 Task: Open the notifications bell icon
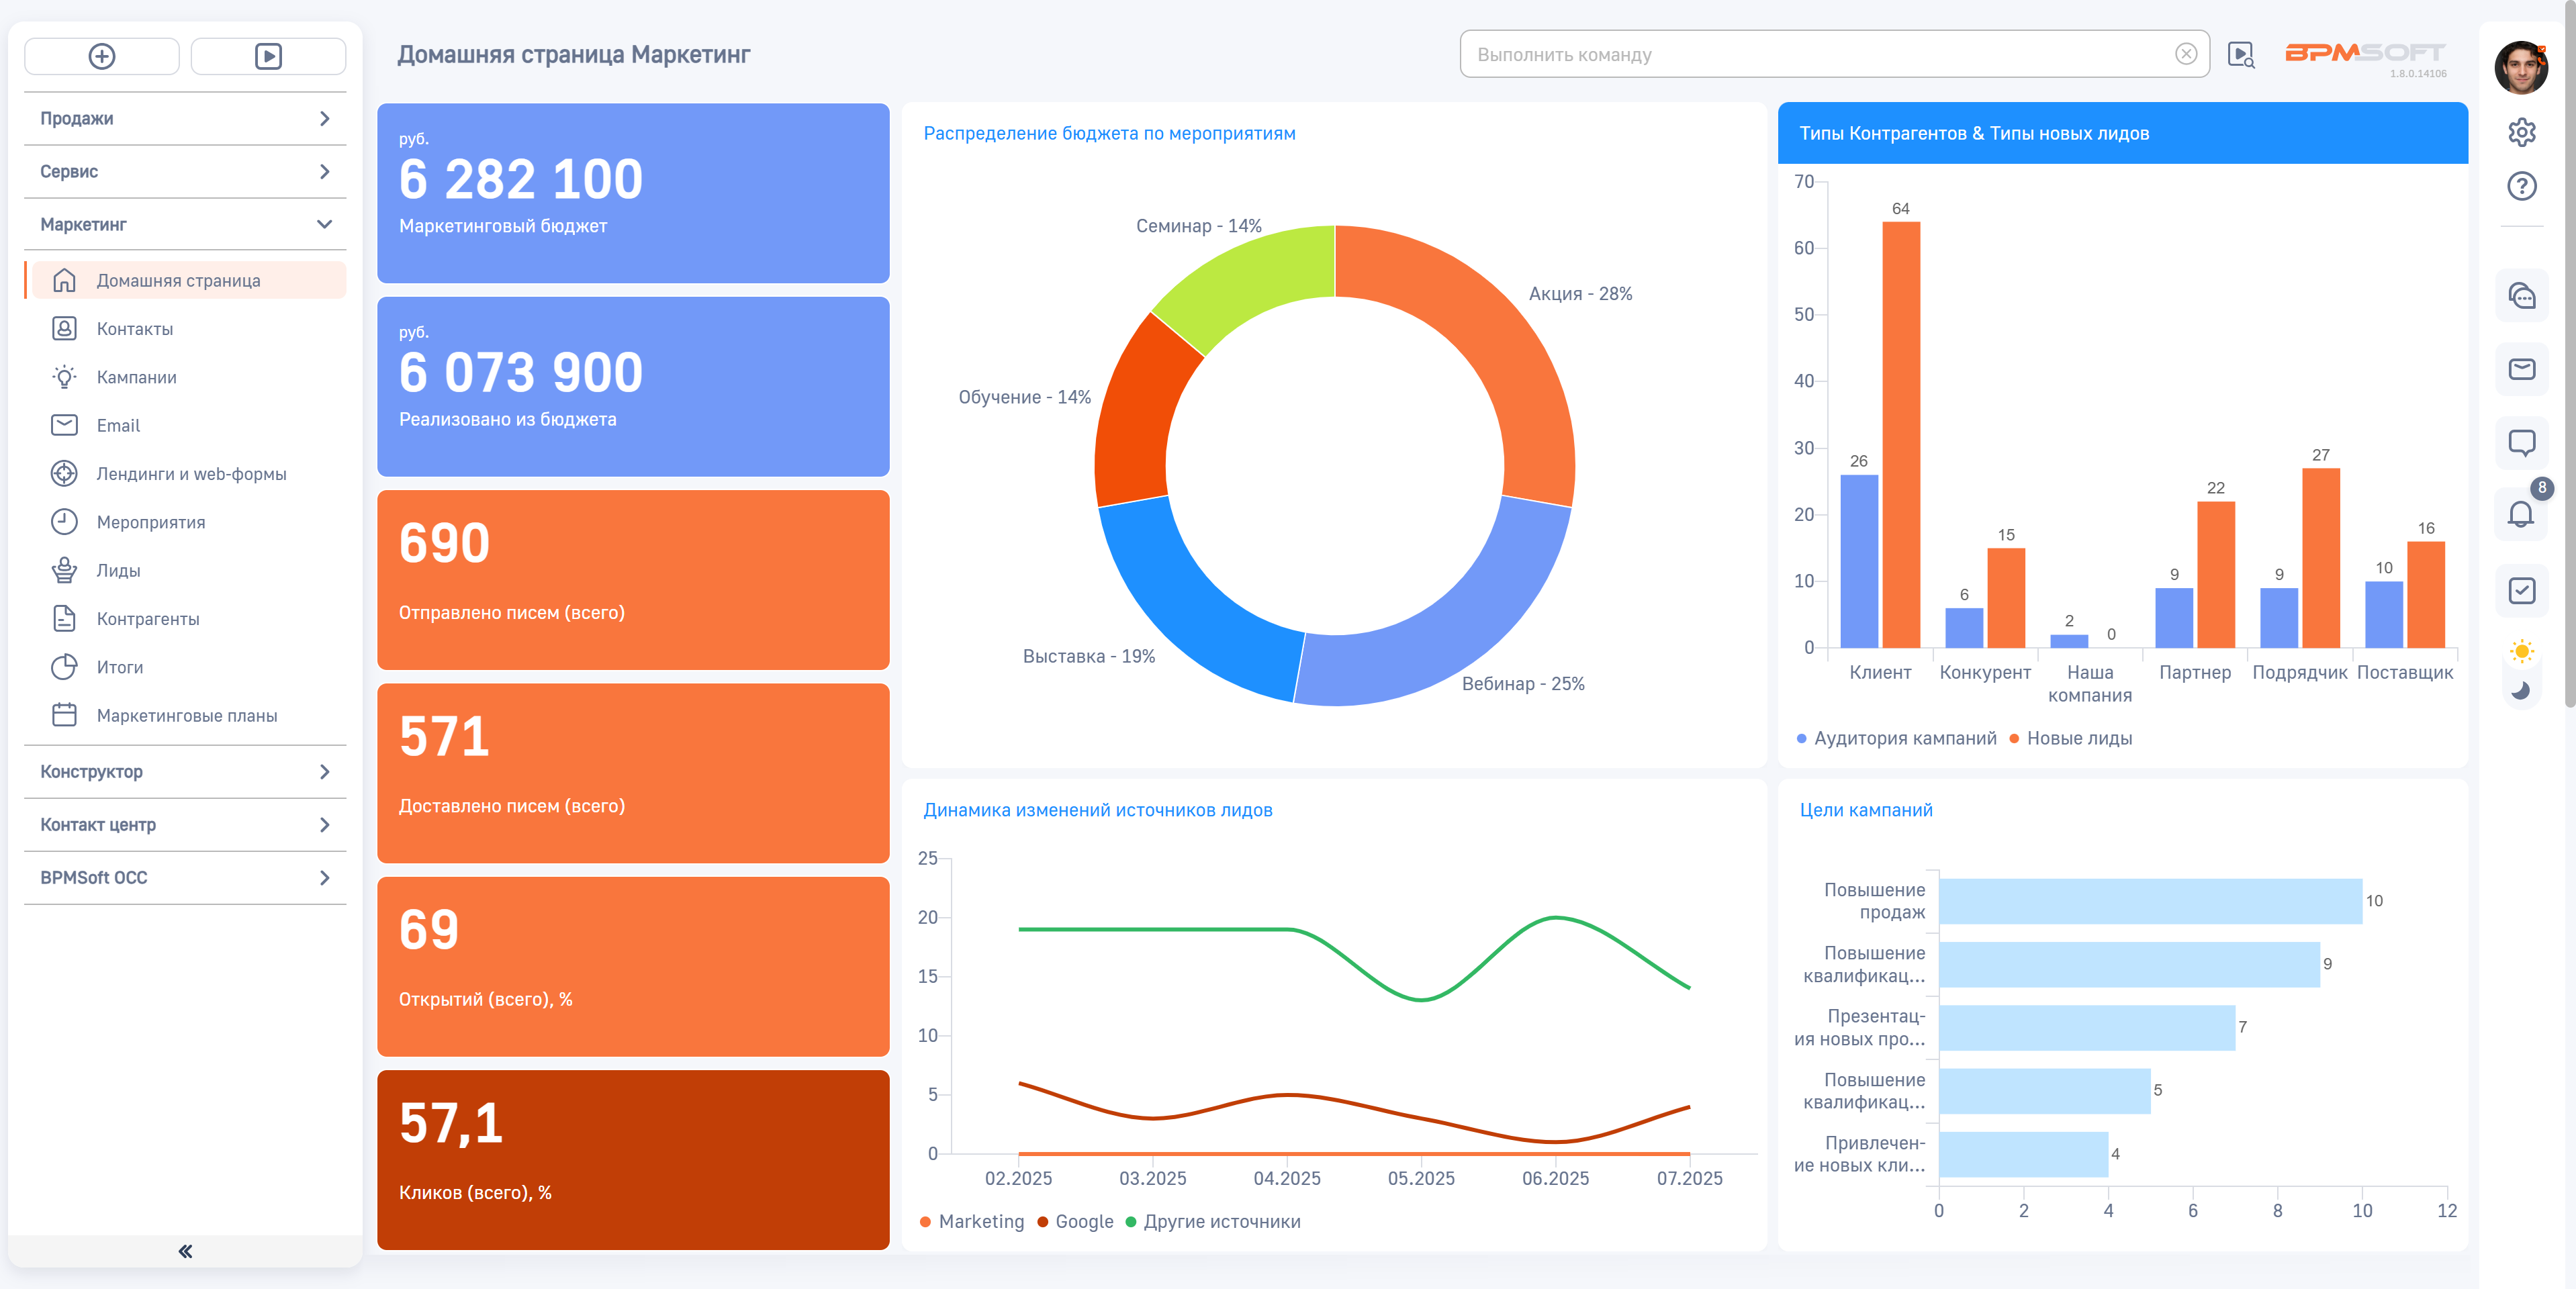pos(2520,515)
